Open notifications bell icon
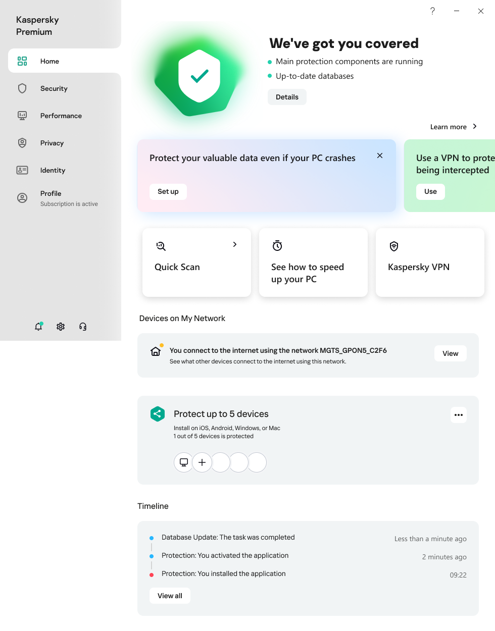Screen dimensions: 495x631 pos(38,327)
